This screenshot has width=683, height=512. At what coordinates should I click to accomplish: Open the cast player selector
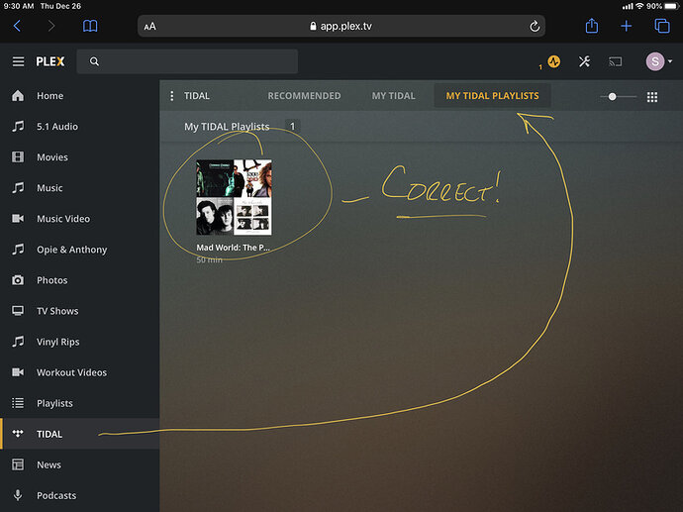point(615,61)
